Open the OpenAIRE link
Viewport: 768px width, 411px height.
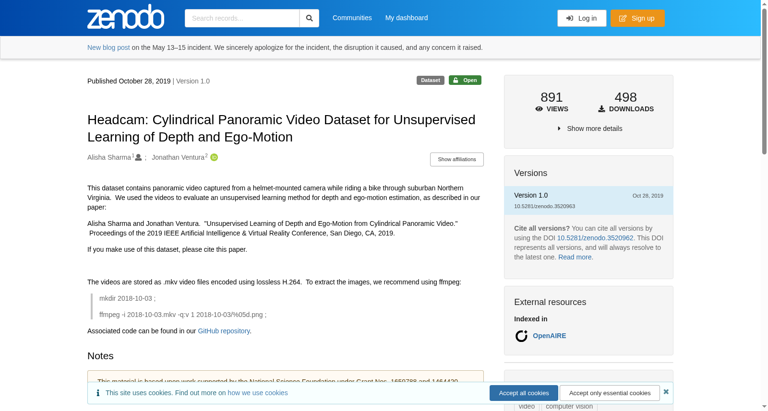pos(549,336)
